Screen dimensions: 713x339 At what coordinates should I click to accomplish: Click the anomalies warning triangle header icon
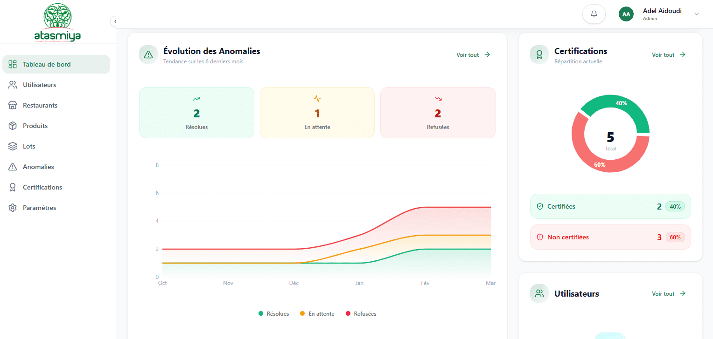point(148,54)
